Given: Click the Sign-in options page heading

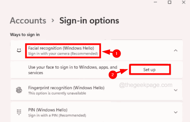Looking at the screenshot, I should 89,20.
